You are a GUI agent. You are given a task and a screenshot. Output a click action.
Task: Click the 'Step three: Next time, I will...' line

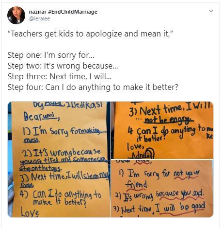[60, 76]
